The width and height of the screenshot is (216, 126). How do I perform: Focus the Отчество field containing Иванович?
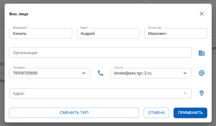click(x=175, y=33)
